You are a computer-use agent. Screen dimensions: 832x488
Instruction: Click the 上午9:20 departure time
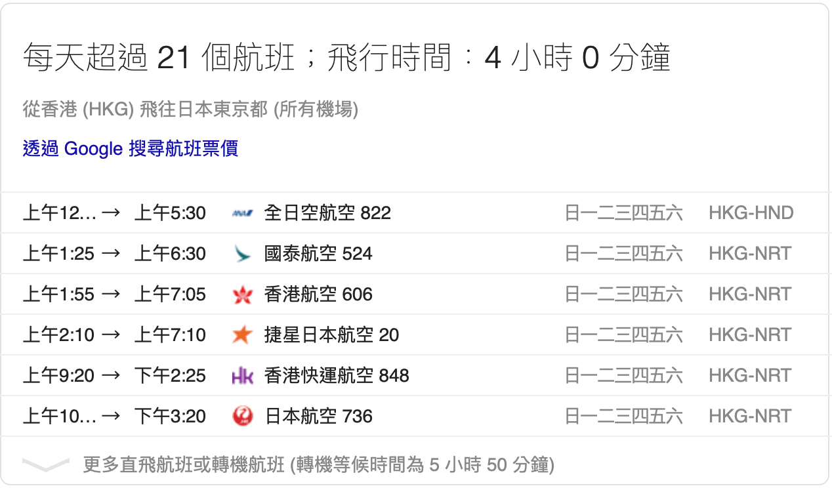tap(58, 376)
